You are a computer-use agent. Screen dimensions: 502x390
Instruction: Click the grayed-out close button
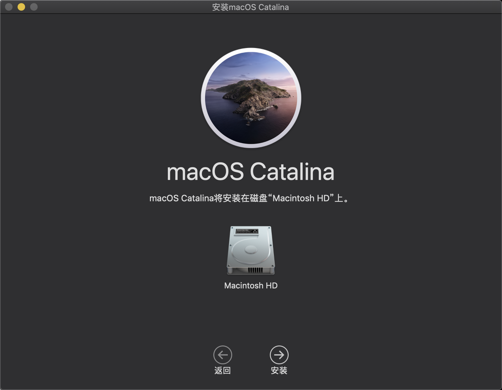click(9, 7)
